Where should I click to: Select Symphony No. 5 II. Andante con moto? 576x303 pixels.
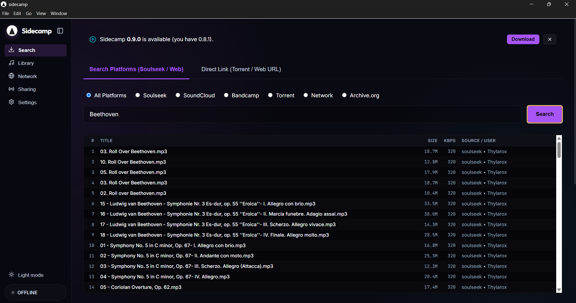click(320, 256)
